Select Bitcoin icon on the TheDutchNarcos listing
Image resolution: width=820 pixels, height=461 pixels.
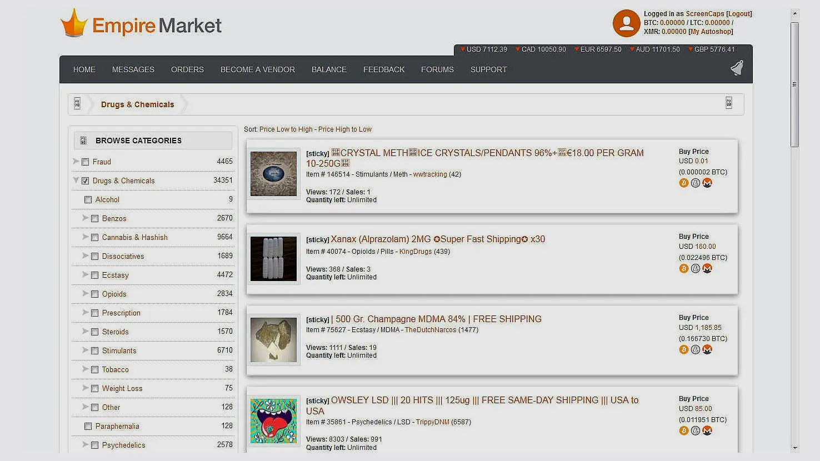tap(684, 349)
